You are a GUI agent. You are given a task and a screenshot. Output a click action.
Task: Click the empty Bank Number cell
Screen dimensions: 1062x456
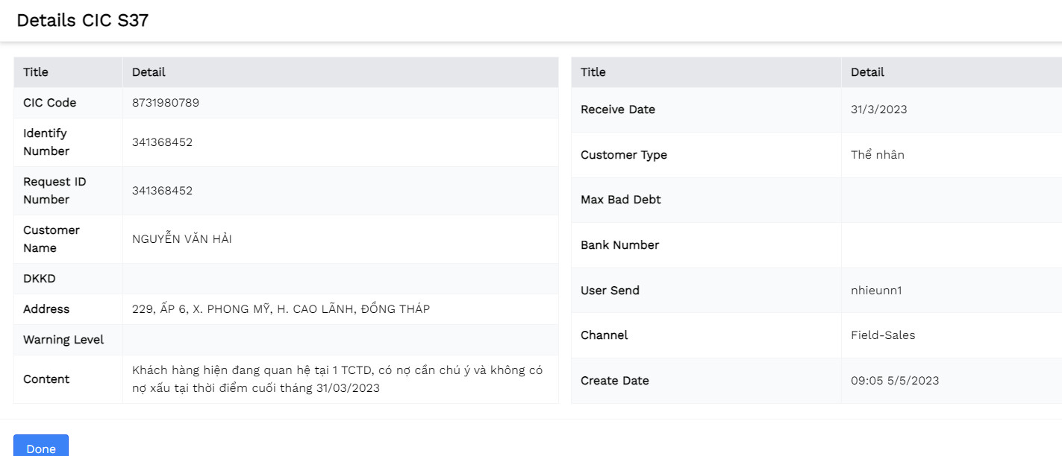[x=951, y=245]
